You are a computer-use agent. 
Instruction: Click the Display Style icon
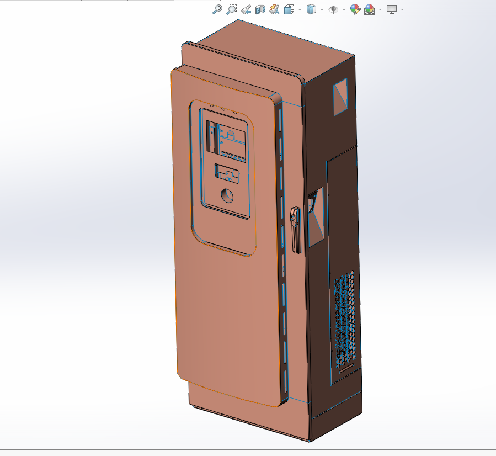tap(311, 9)
